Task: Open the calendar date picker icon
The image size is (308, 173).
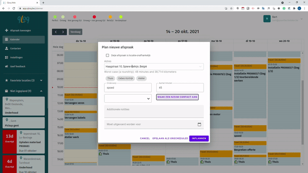Action: coord(199,124)
